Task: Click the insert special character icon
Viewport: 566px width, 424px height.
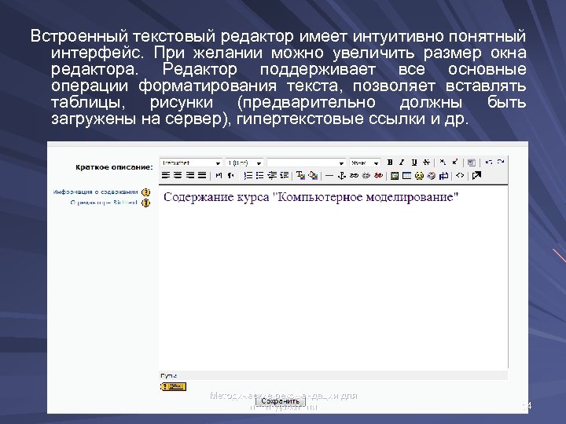Action: (432, 176)
